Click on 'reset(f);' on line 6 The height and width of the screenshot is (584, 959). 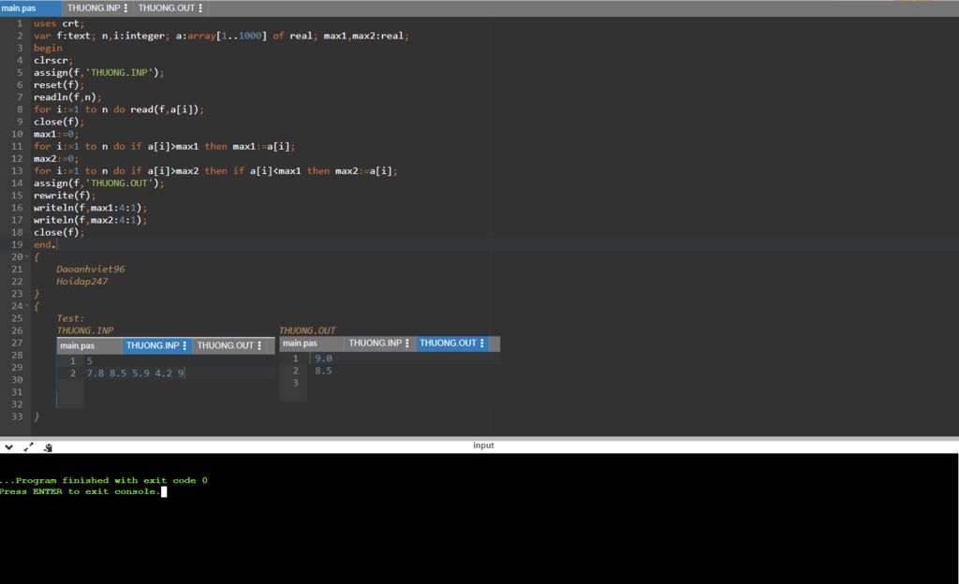(59, 85)
